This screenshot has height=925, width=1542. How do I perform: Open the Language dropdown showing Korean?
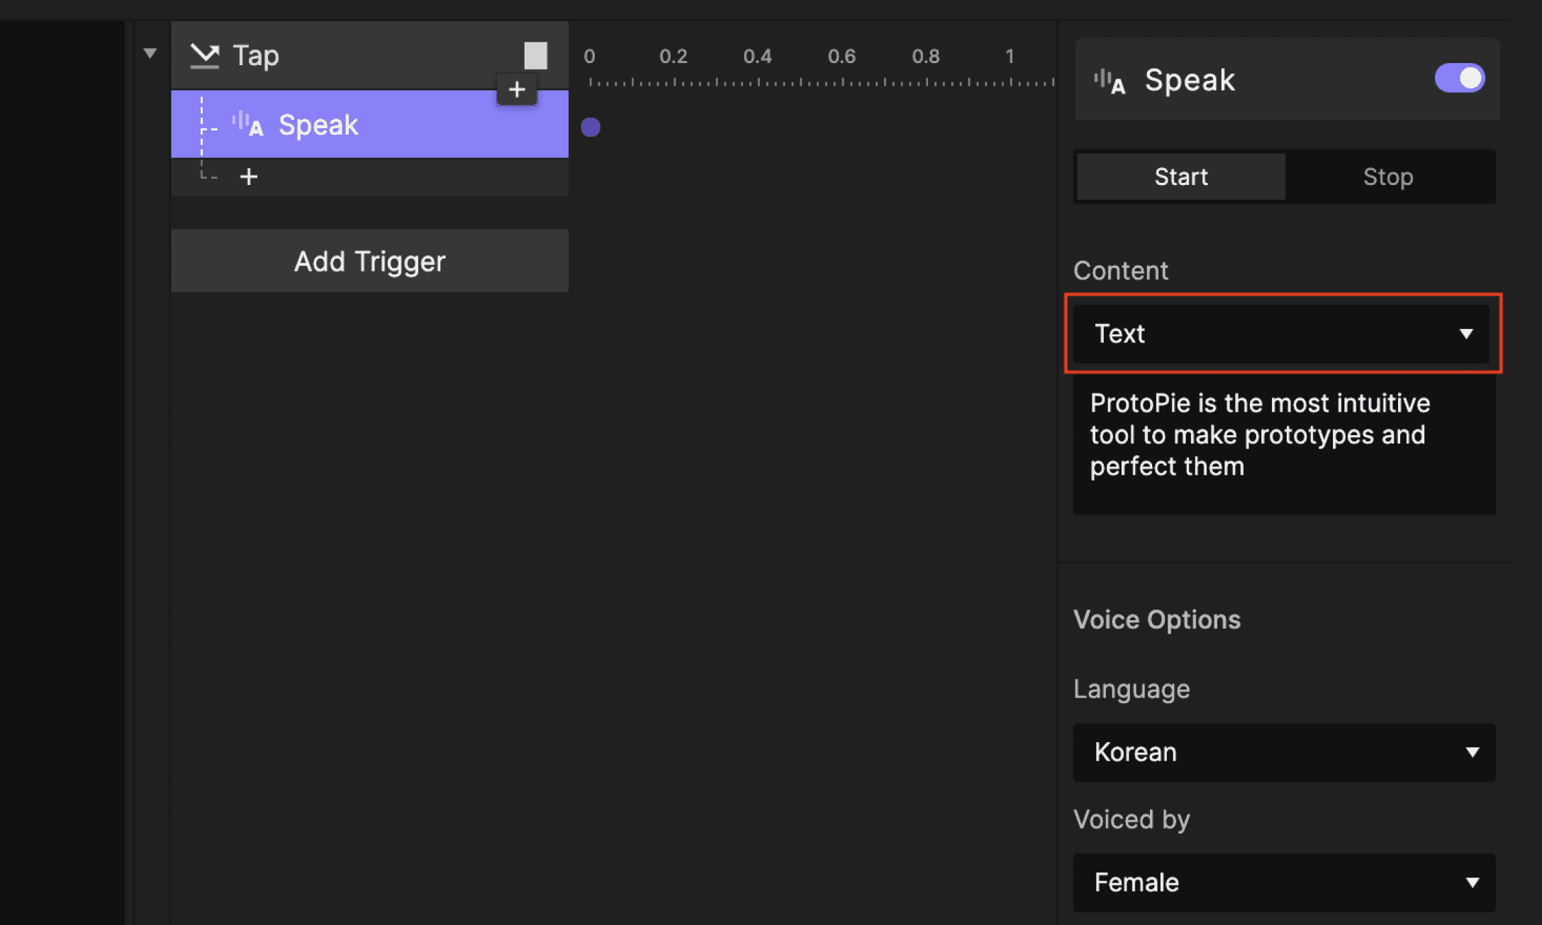pyautogui.click(x=1283, y=753)
